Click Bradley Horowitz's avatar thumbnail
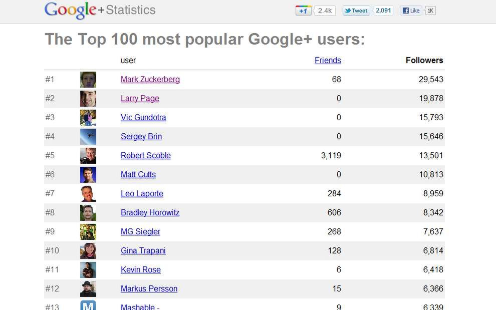The width and height of the screenshot is (496, 310). tap(88, 212)
